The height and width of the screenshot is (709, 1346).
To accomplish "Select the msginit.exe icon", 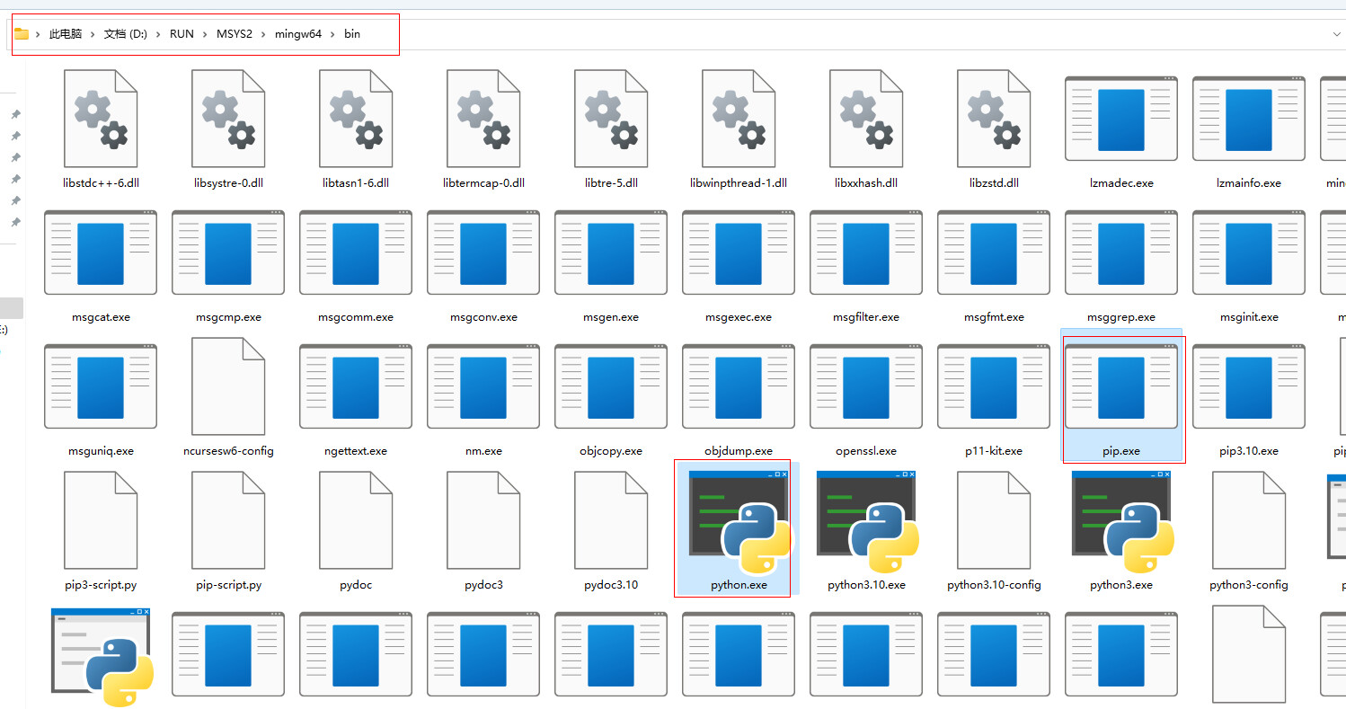I will point(1249,253).
